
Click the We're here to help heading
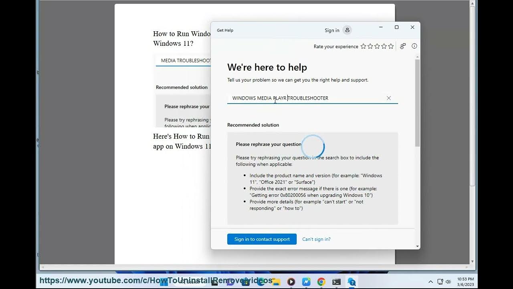point(267,67)
